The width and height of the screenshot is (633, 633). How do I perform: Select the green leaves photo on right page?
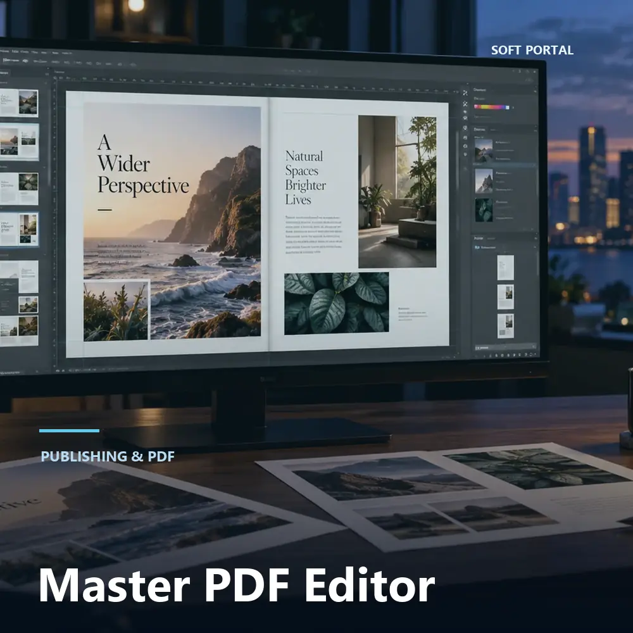click(337, 303)
